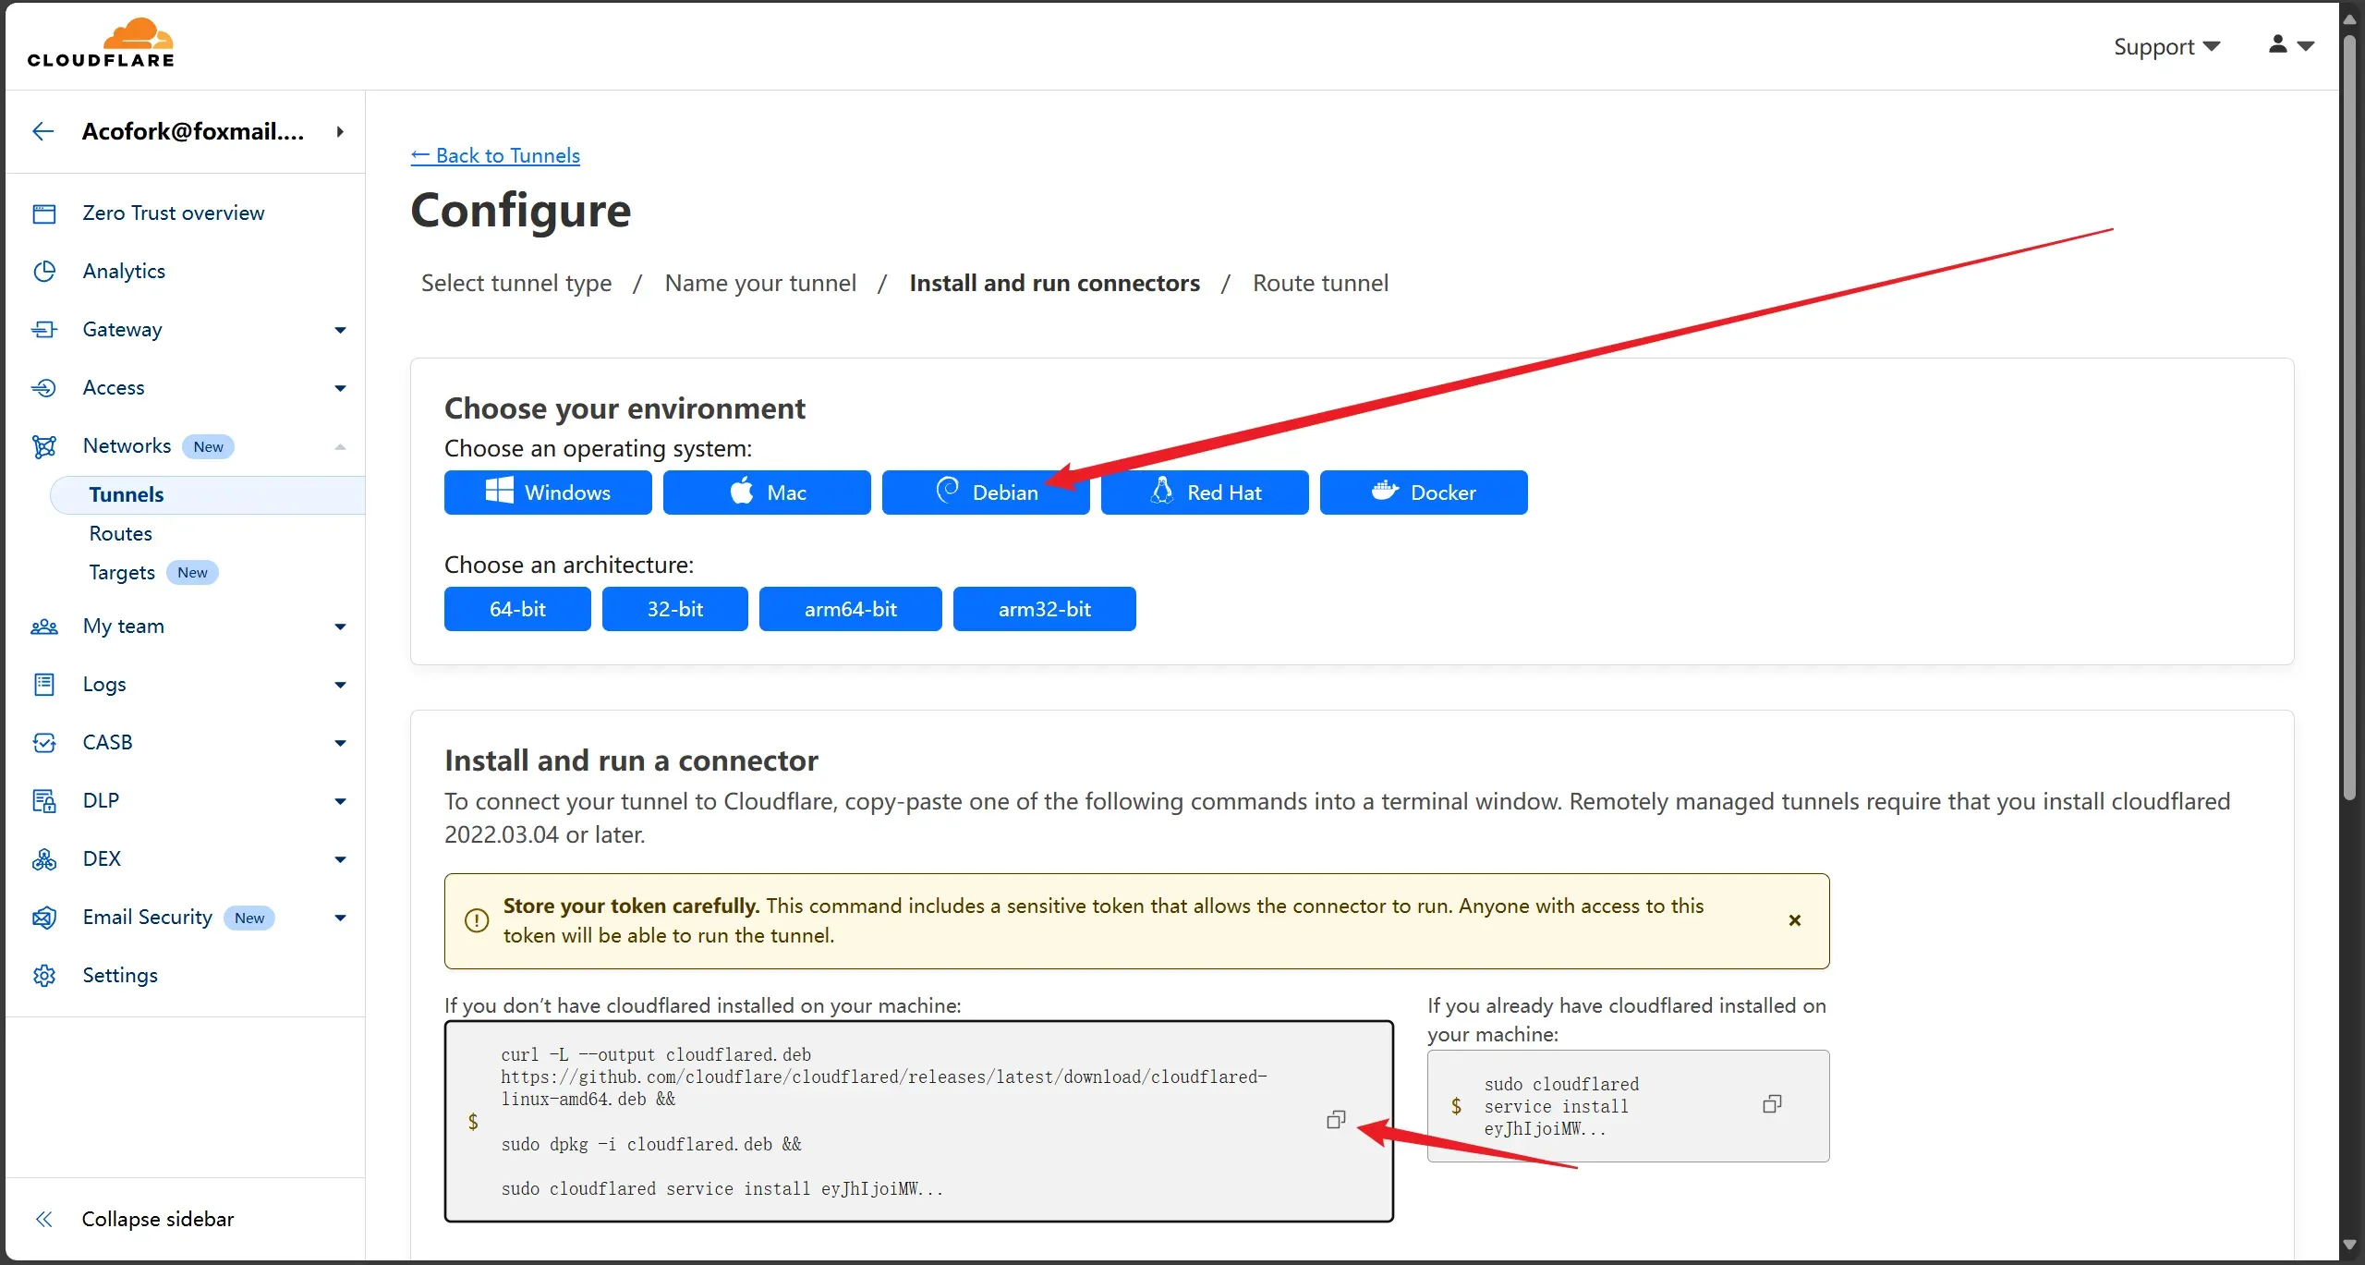Expand the Gateway menu
This screenshot has height=1265, width=2365.
340,330
